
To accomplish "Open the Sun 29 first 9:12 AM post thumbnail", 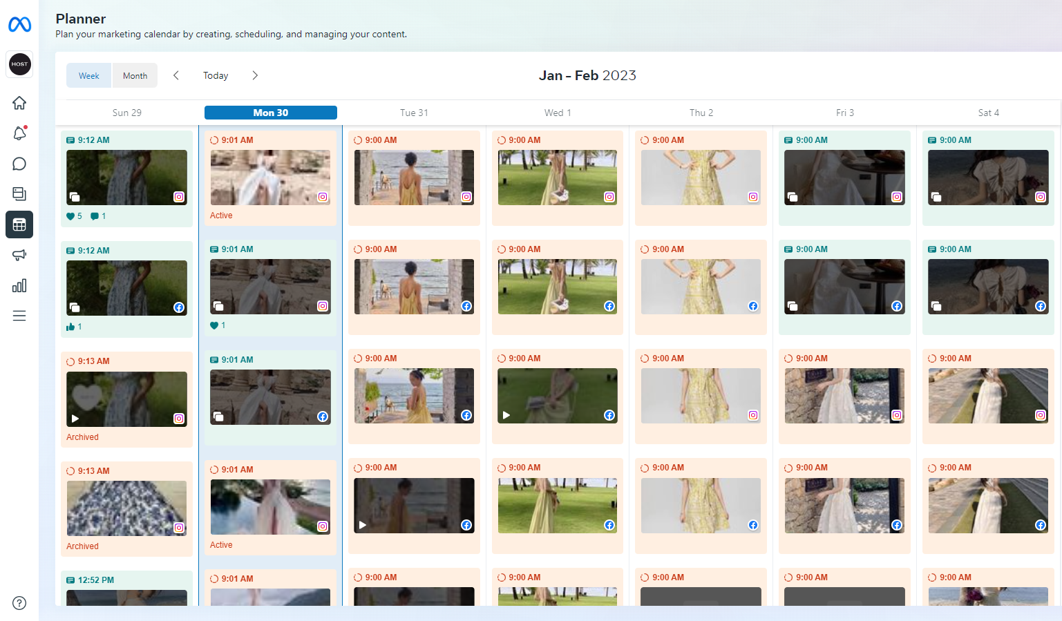I will [126, 178].
